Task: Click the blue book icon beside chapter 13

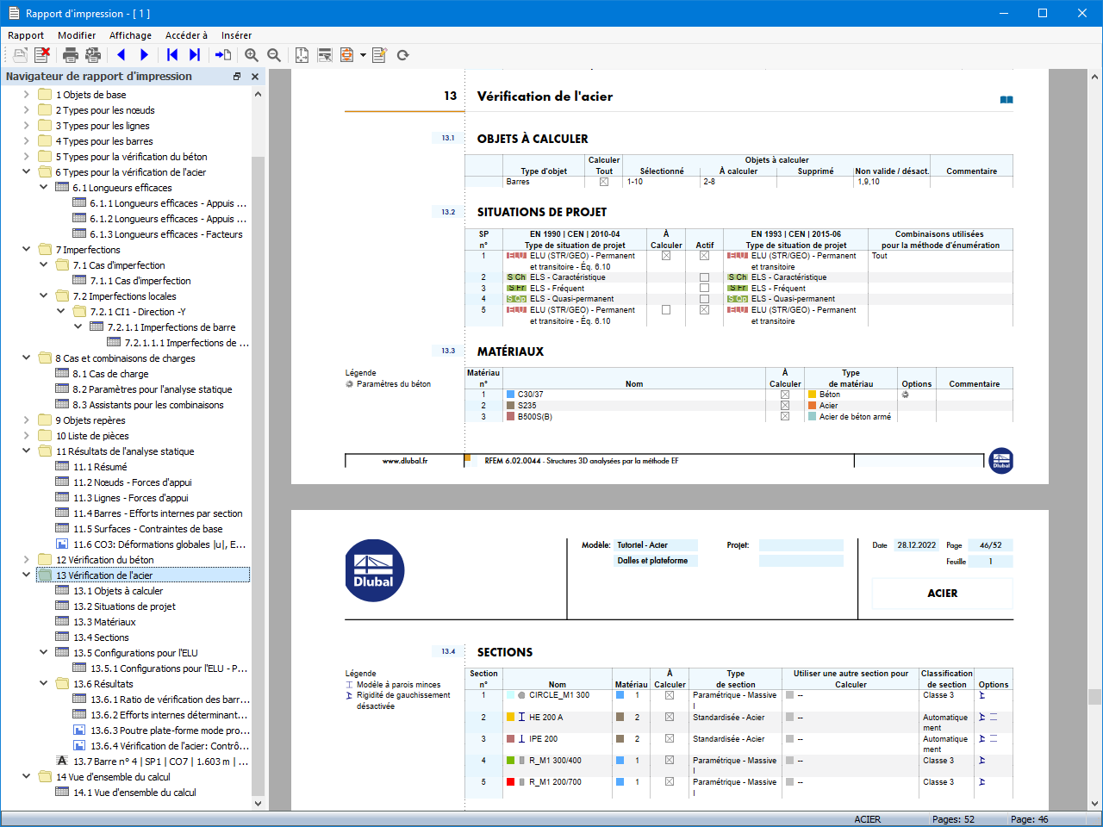Action: pyautogui.click(x=1006, y=100)
